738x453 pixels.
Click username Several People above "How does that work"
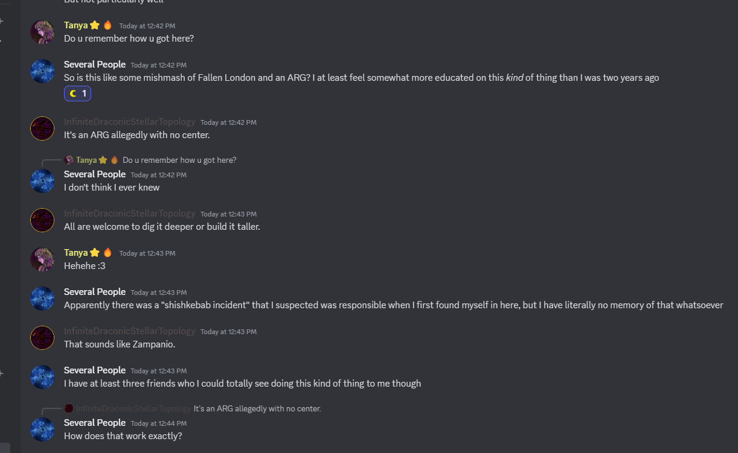(95, 423)
